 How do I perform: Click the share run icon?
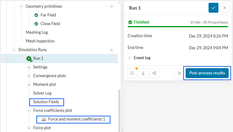click(x=154, y=73)
